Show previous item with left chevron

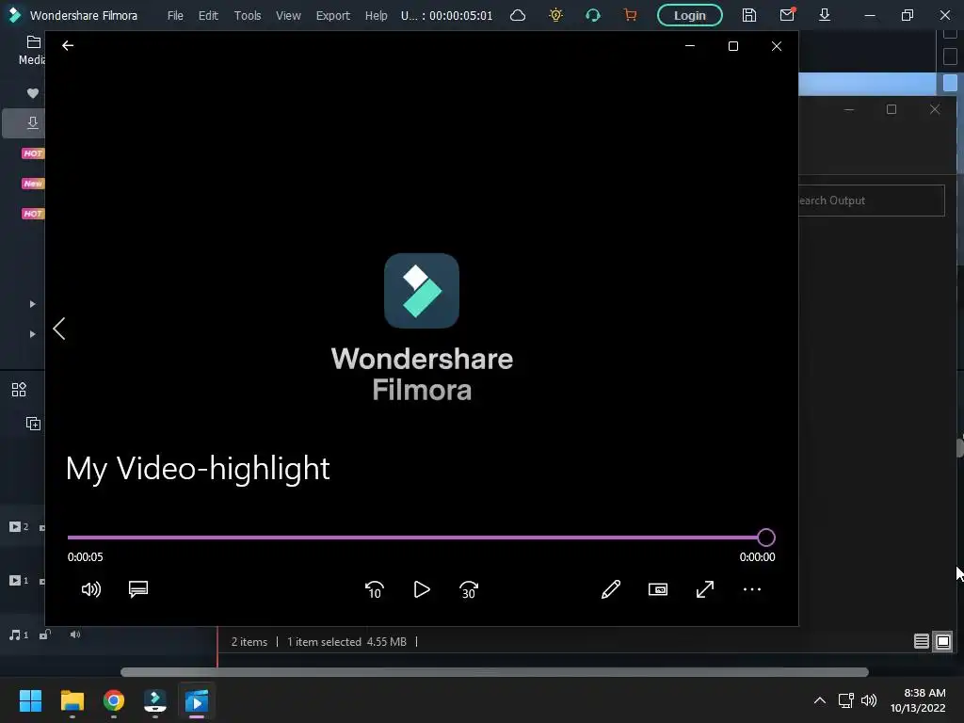tap(59, 329)
